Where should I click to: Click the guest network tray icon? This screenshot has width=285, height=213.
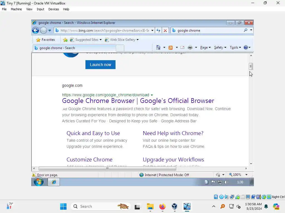click(x=220, y=182)
